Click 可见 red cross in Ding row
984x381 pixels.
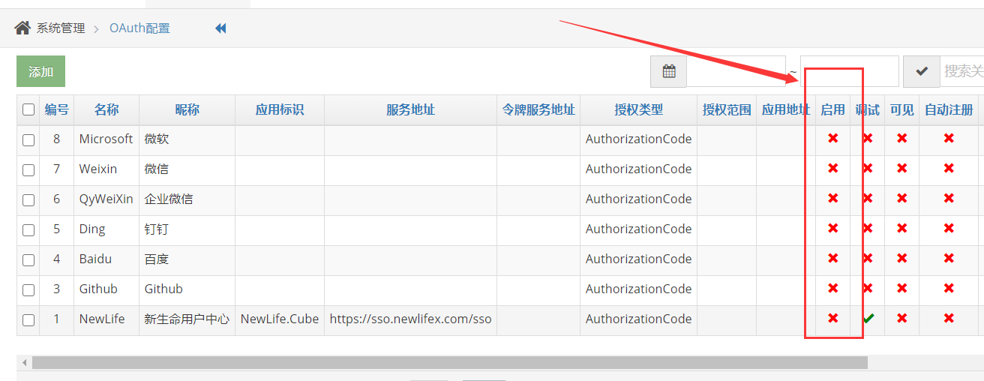[x=902, y=229]
